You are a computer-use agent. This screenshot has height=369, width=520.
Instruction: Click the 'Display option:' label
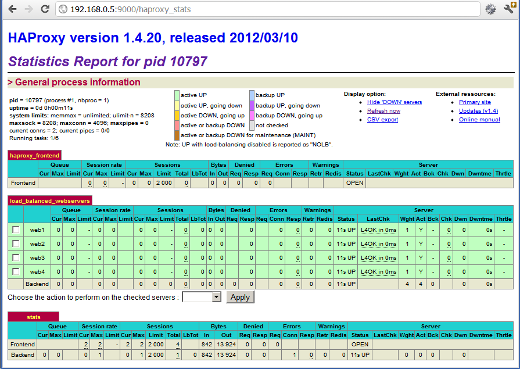(365, 94)
